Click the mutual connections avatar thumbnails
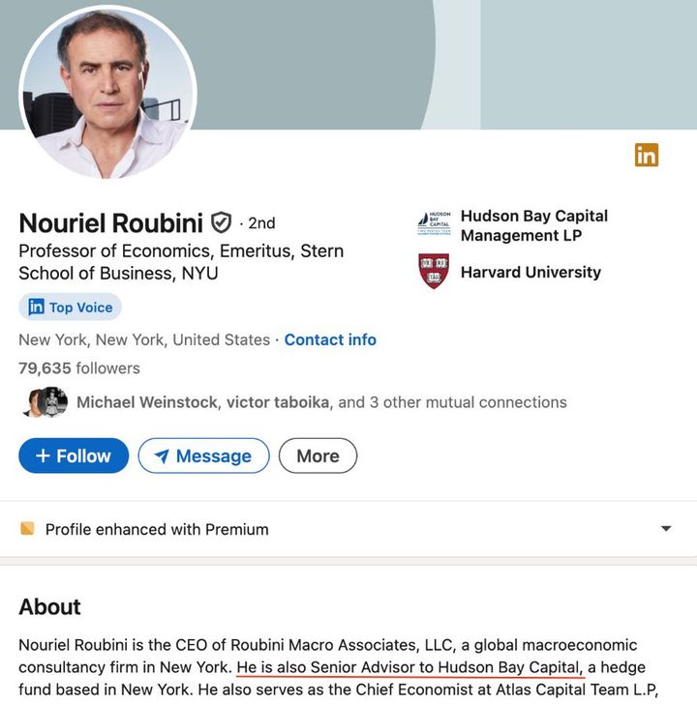 pyautogui.click(x=45, y=402)
